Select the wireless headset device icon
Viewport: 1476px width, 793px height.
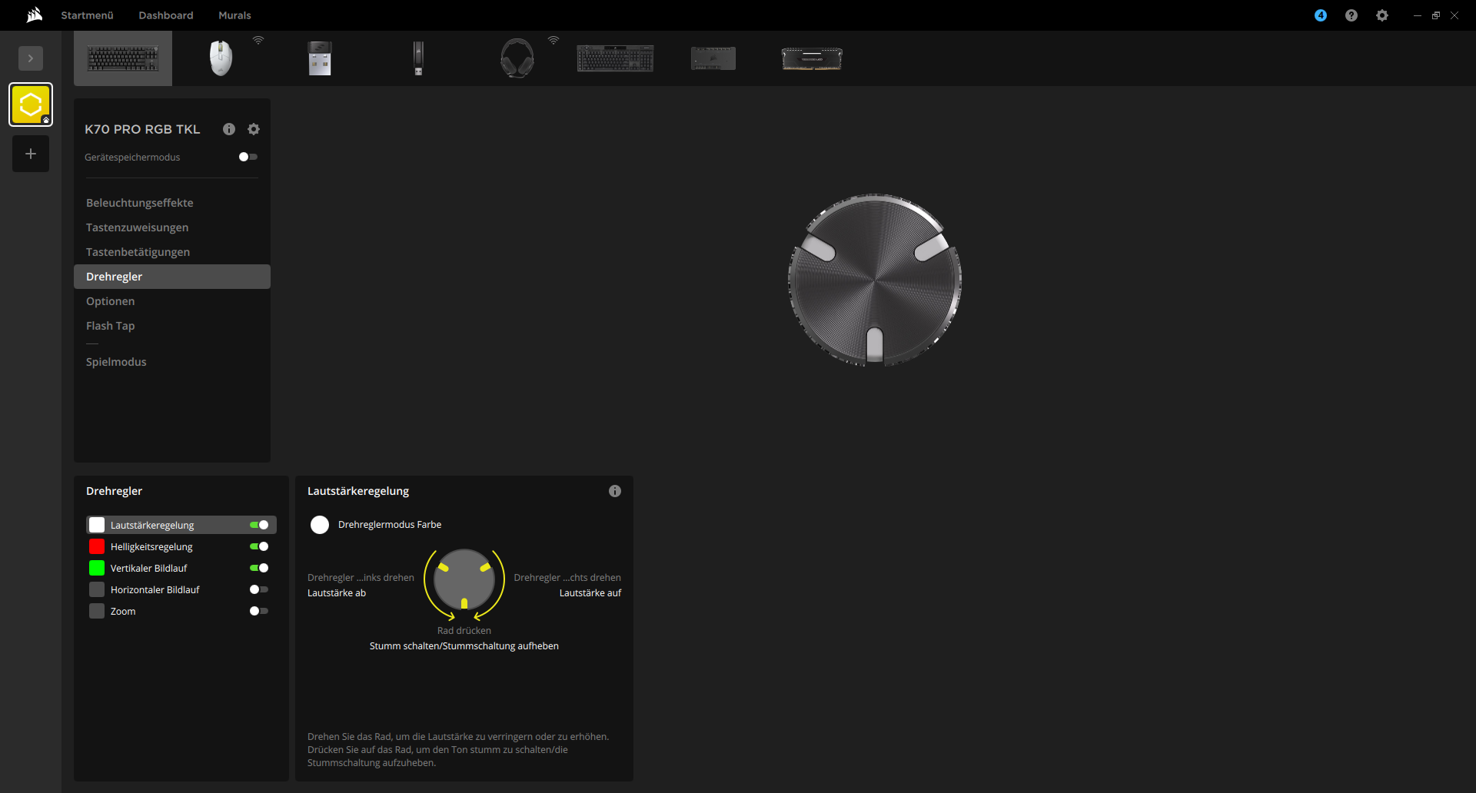pyautogui.click(x=517, y=58)
